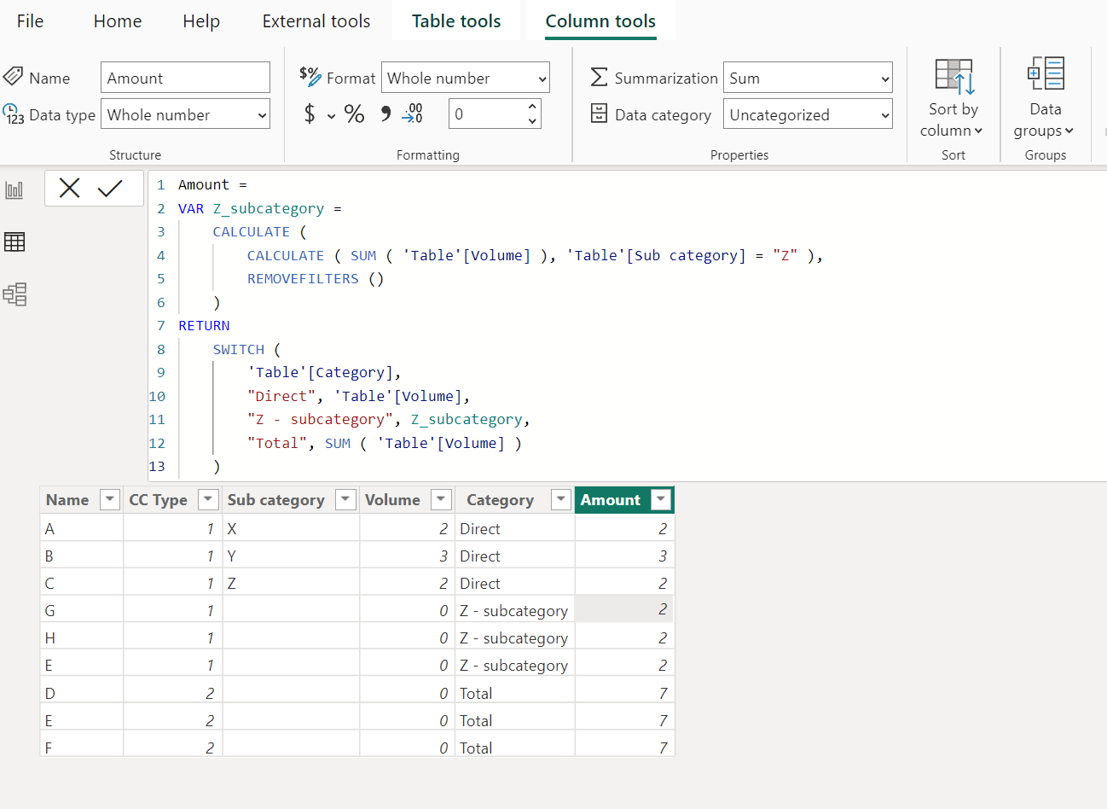
Task: Open the Report view icon
Action: (14, 190)
